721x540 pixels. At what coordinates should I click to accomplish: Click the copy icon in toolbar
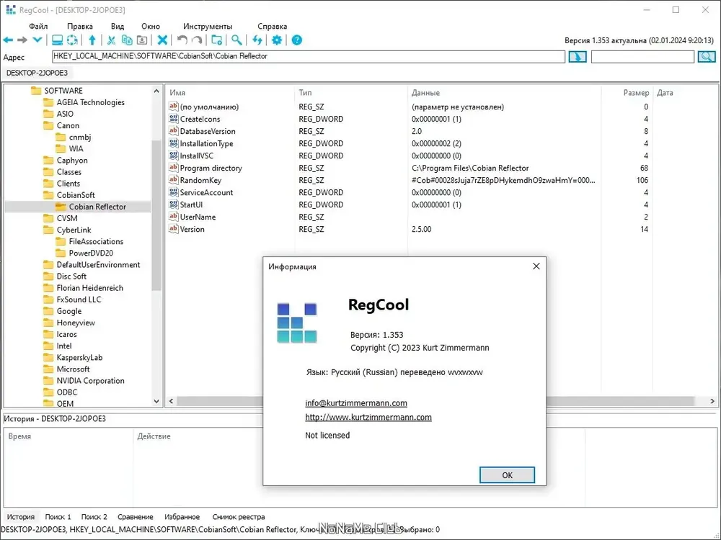click(x=126, y=40)
